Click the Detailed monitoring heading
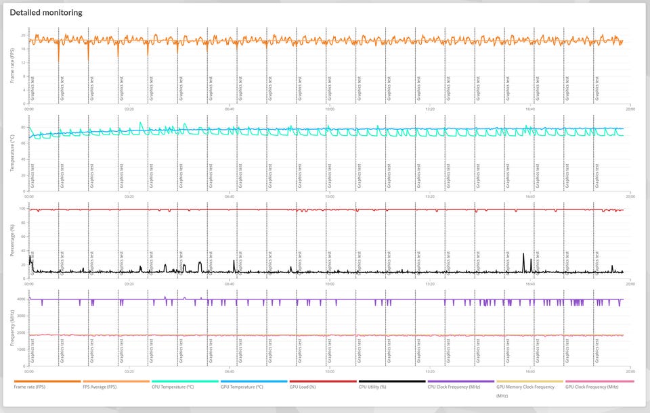Image resolution: width=650 pixels, height=413 pixels. (46, 12)
